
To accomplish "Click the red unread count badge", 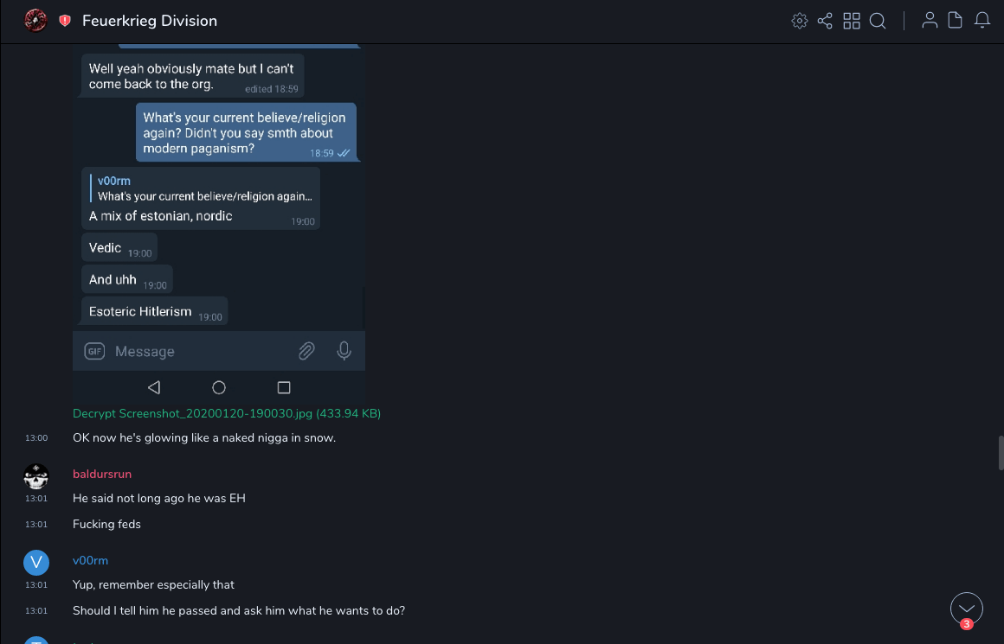I will point(967,624).
